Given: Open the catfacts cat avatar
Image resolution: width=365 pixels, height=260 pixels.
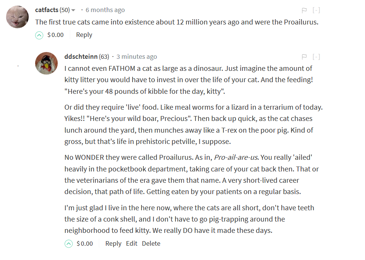Looking at the screenshot, I should click(x=17, y=17).
